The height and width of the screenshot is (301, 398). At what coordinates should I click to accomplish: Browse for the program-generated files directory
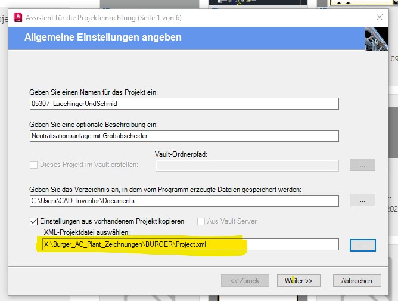click(x=362, y=200)
